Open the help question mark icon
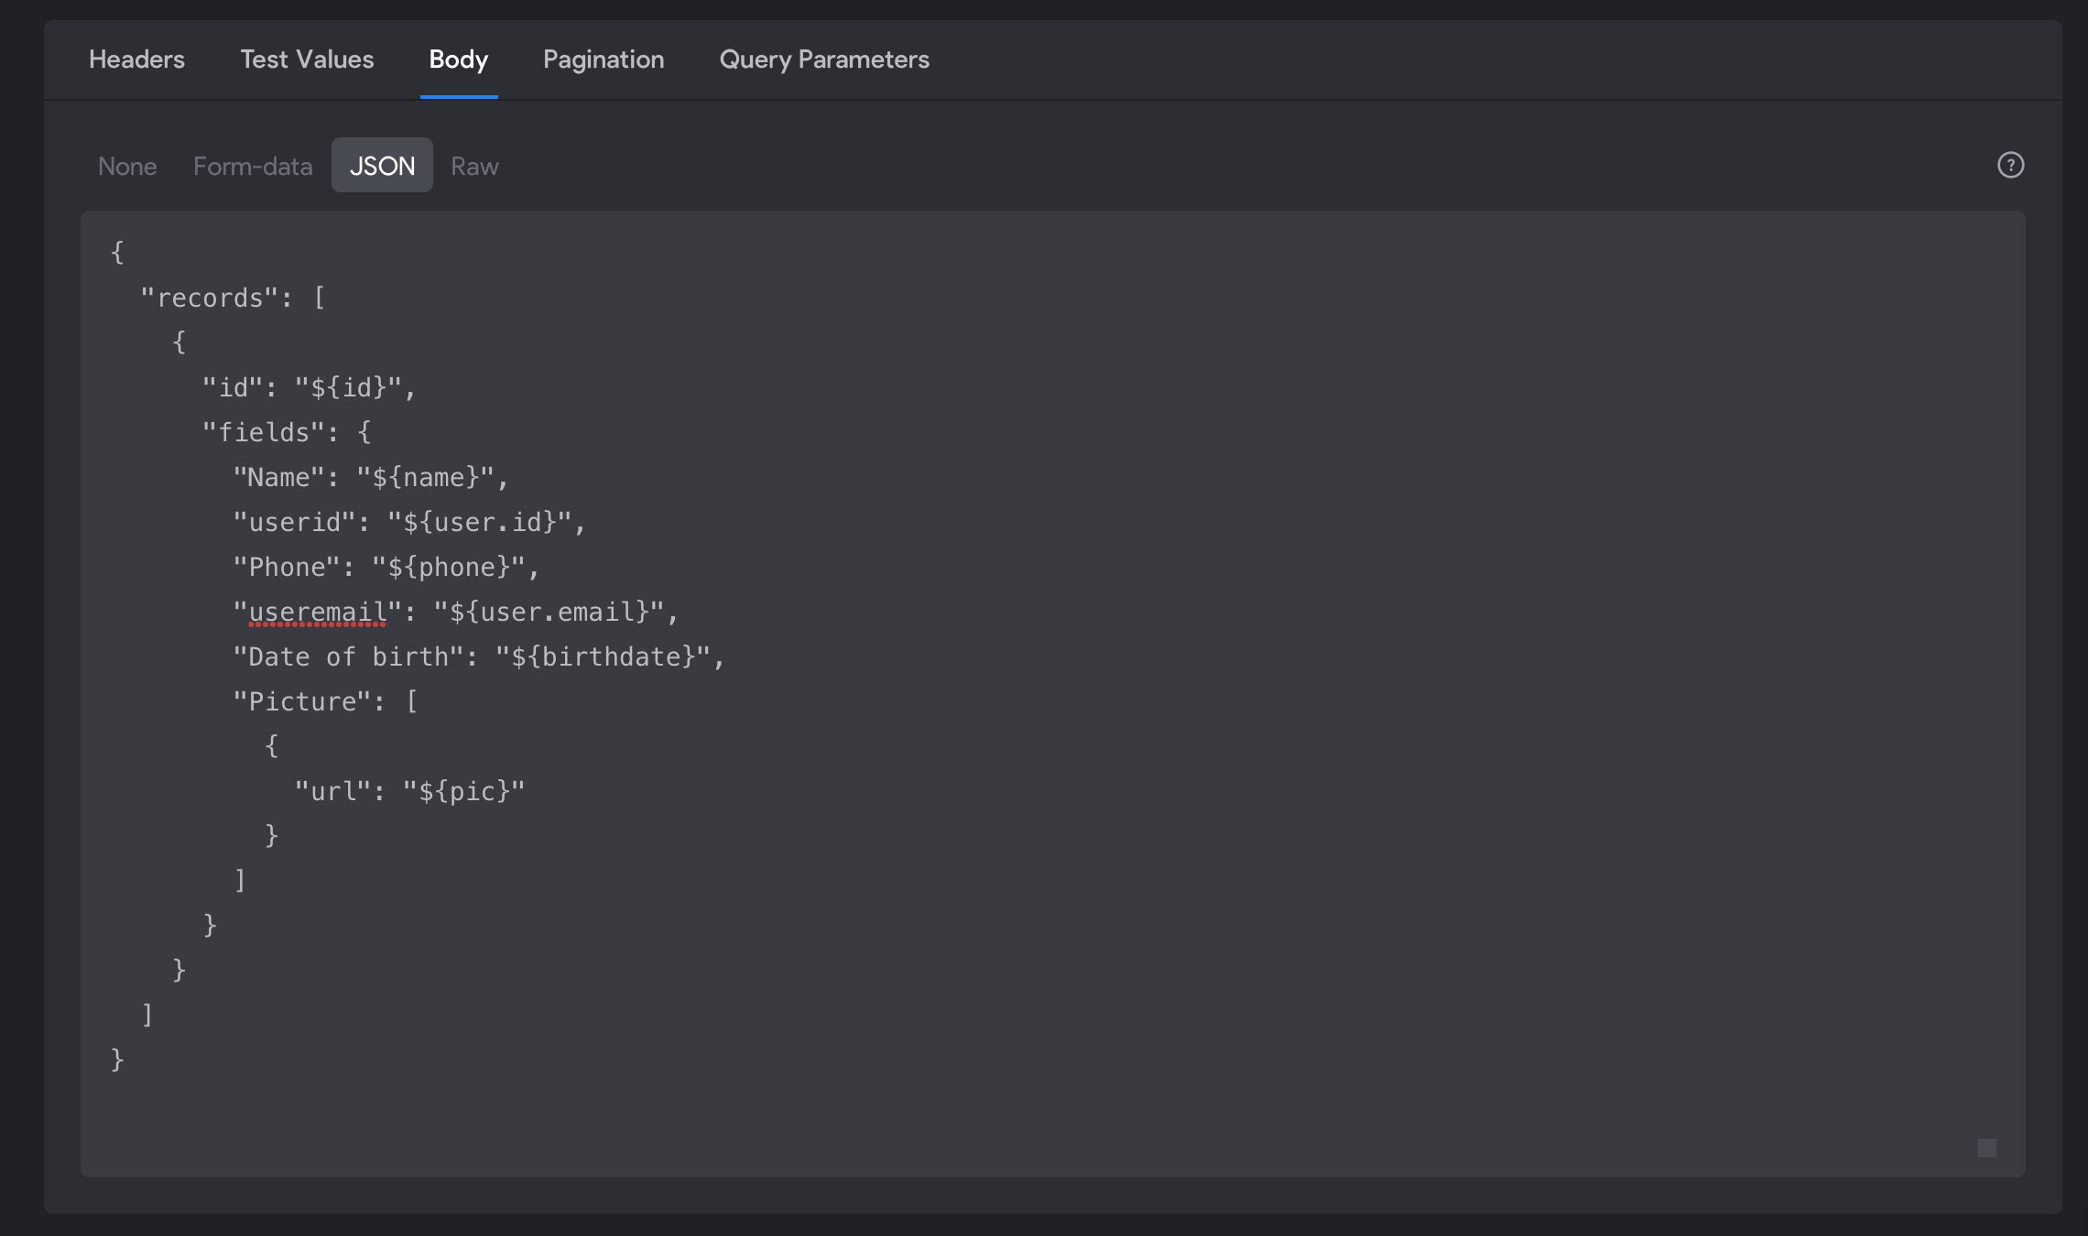2088x1236 pixels. point(2010,165)
